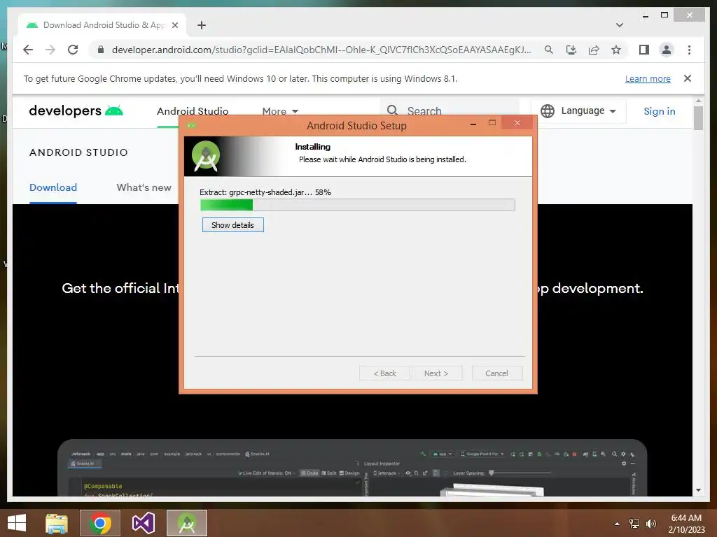
Task: Select the Android Studio nav item
Action: coord(193,111)
